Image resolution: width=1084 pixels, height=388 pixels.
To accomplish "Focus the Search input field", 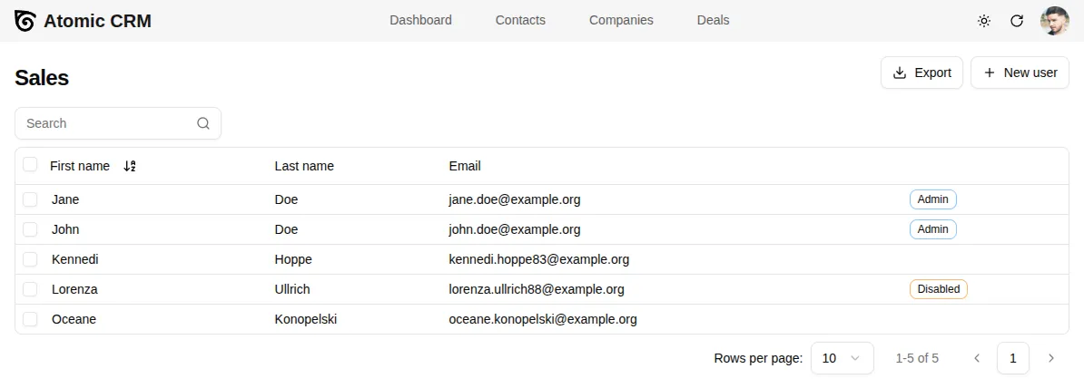I will (x=109, y=123).
